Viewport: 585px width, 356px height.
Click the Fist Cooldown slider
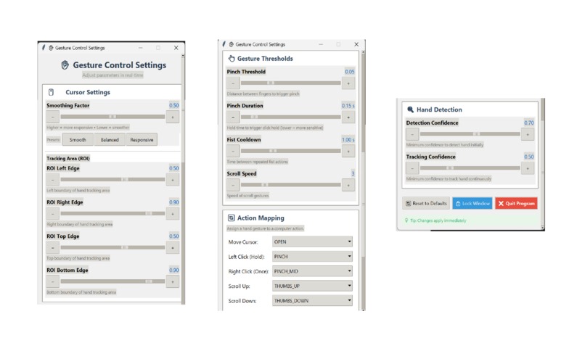click(290, 151)
